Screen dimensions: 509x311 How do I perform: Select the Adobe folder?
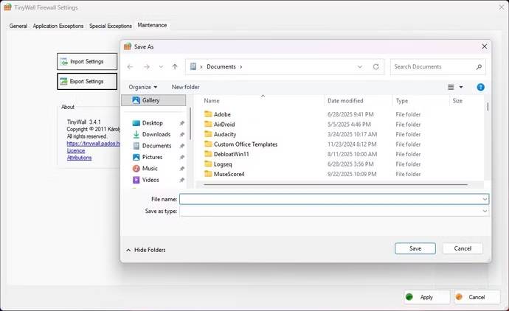click(x=222, y=114)
